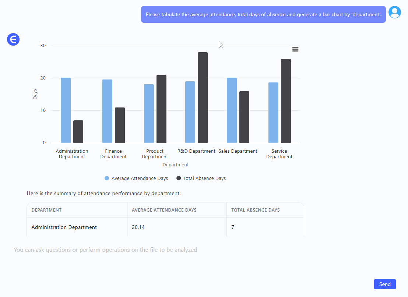
Task: Click the user profile avatar icon
Action: tap(395, 13)
